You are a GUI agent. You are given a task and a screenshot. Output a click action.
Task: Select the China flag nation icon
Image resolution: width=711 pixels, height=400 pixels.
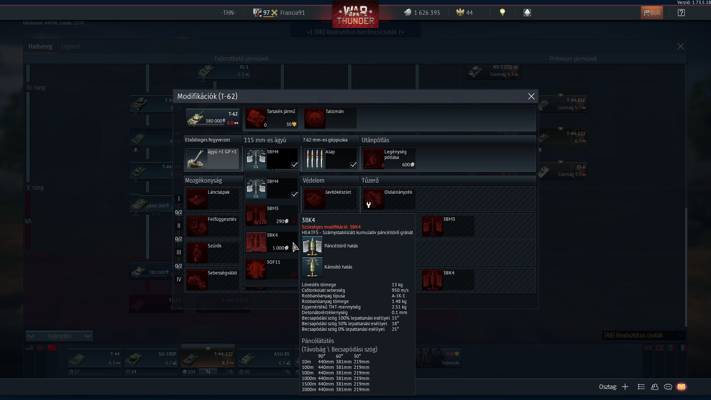[52, 348]
